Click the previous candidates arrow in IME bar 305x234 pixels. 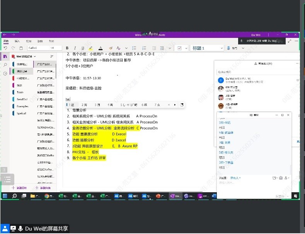169,105
